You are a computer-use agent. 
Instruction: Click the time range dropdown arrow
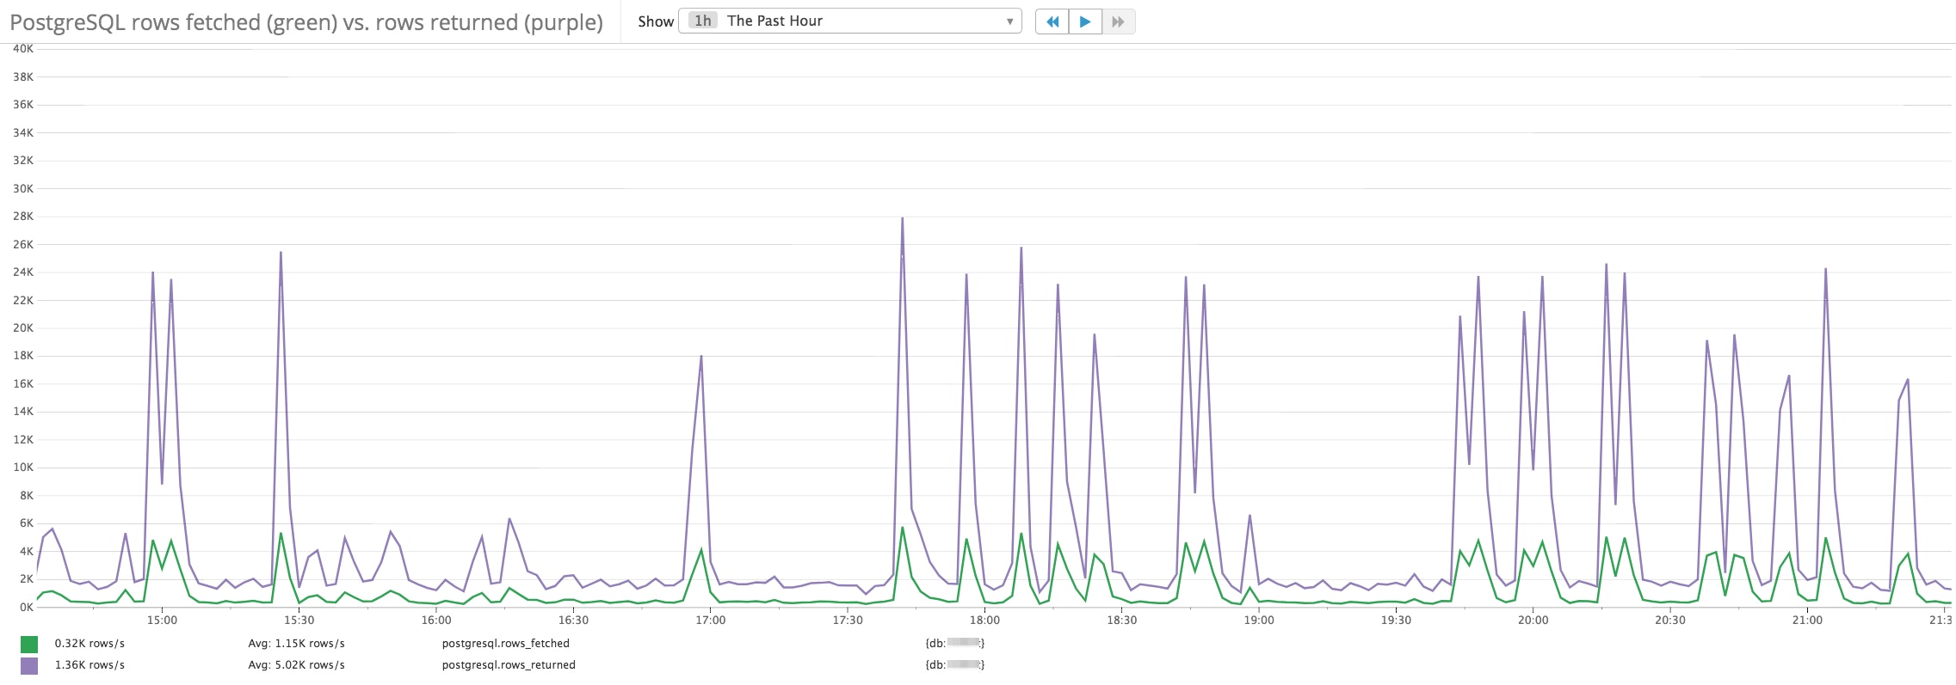[x=1009, y=21]
